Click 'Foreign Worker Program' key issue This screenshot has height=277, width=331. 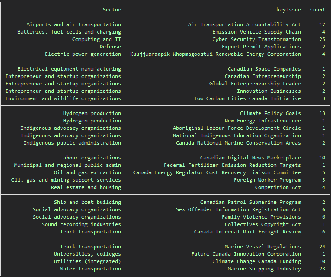(267, 180)
